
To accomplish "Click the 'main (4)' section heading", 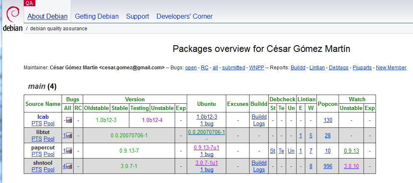I will (42, 86).
